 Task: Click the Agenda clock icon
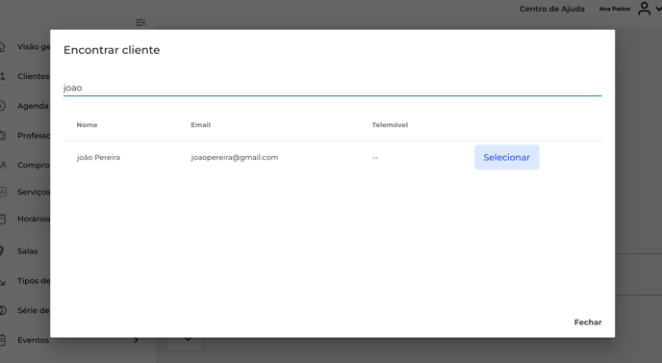click(2, 106)
